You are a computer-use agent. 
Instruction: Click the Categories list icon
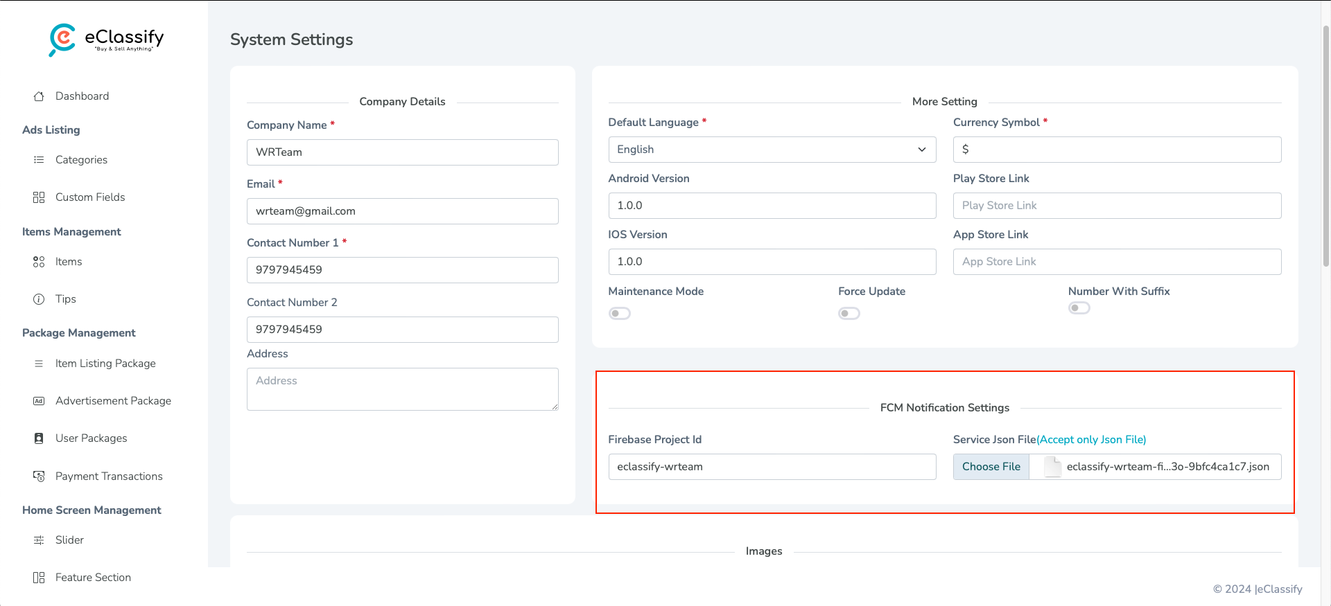(39, 160)
